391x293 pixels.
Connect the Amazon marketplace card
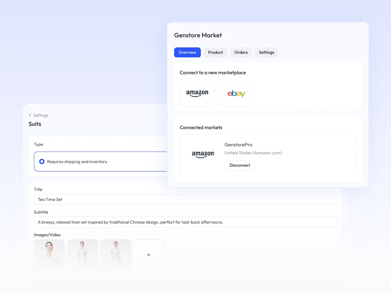click(197, 94)
